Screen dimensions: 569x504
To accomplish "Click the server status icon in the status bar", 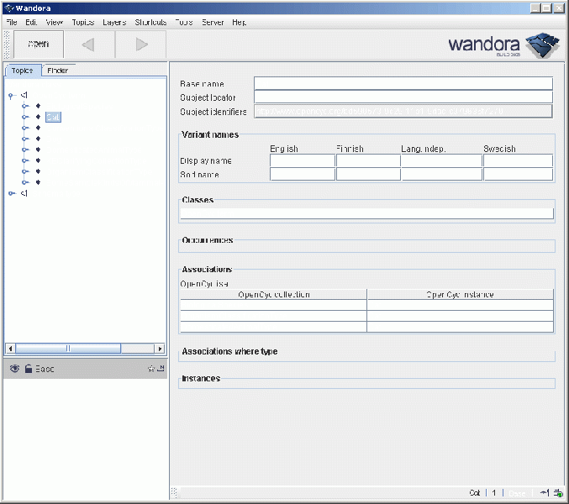I will (557, 493).
